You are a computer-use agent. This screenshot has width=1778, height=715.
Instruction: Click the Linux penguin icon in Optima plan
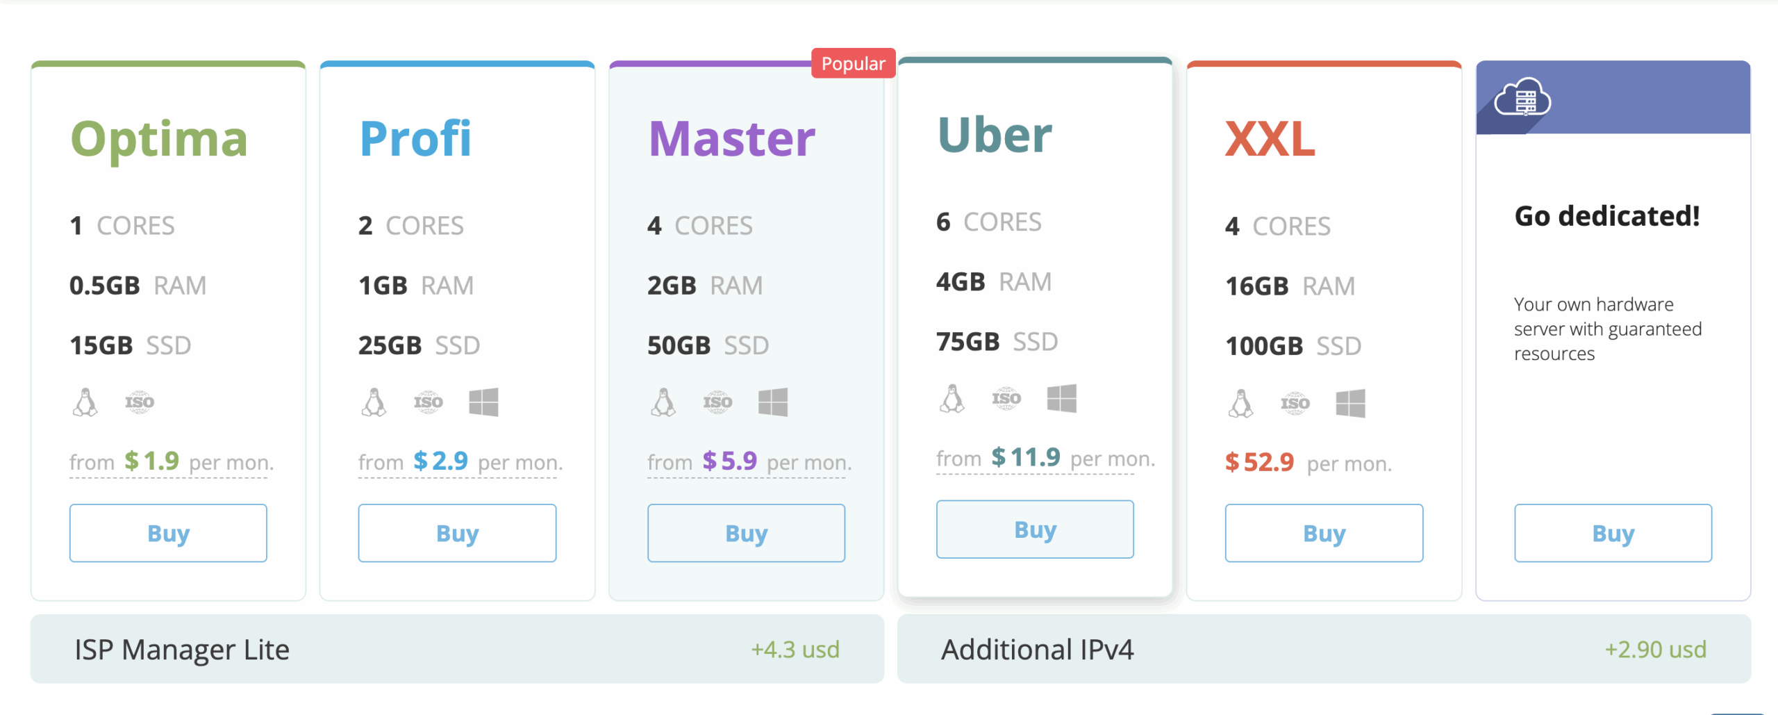pyautogui.click(x=85, y=402)
